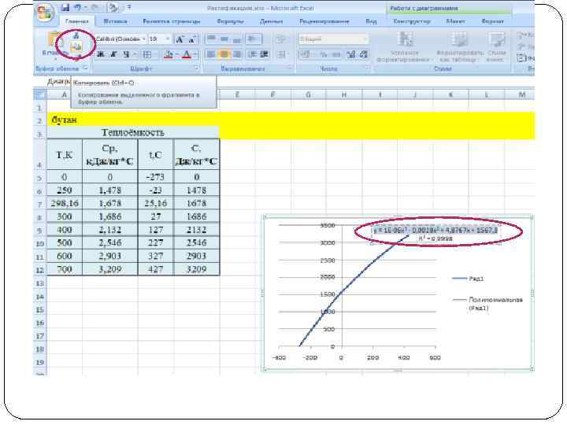
Task: Open the Макет chart tab
Action: [x=456, y=21]
